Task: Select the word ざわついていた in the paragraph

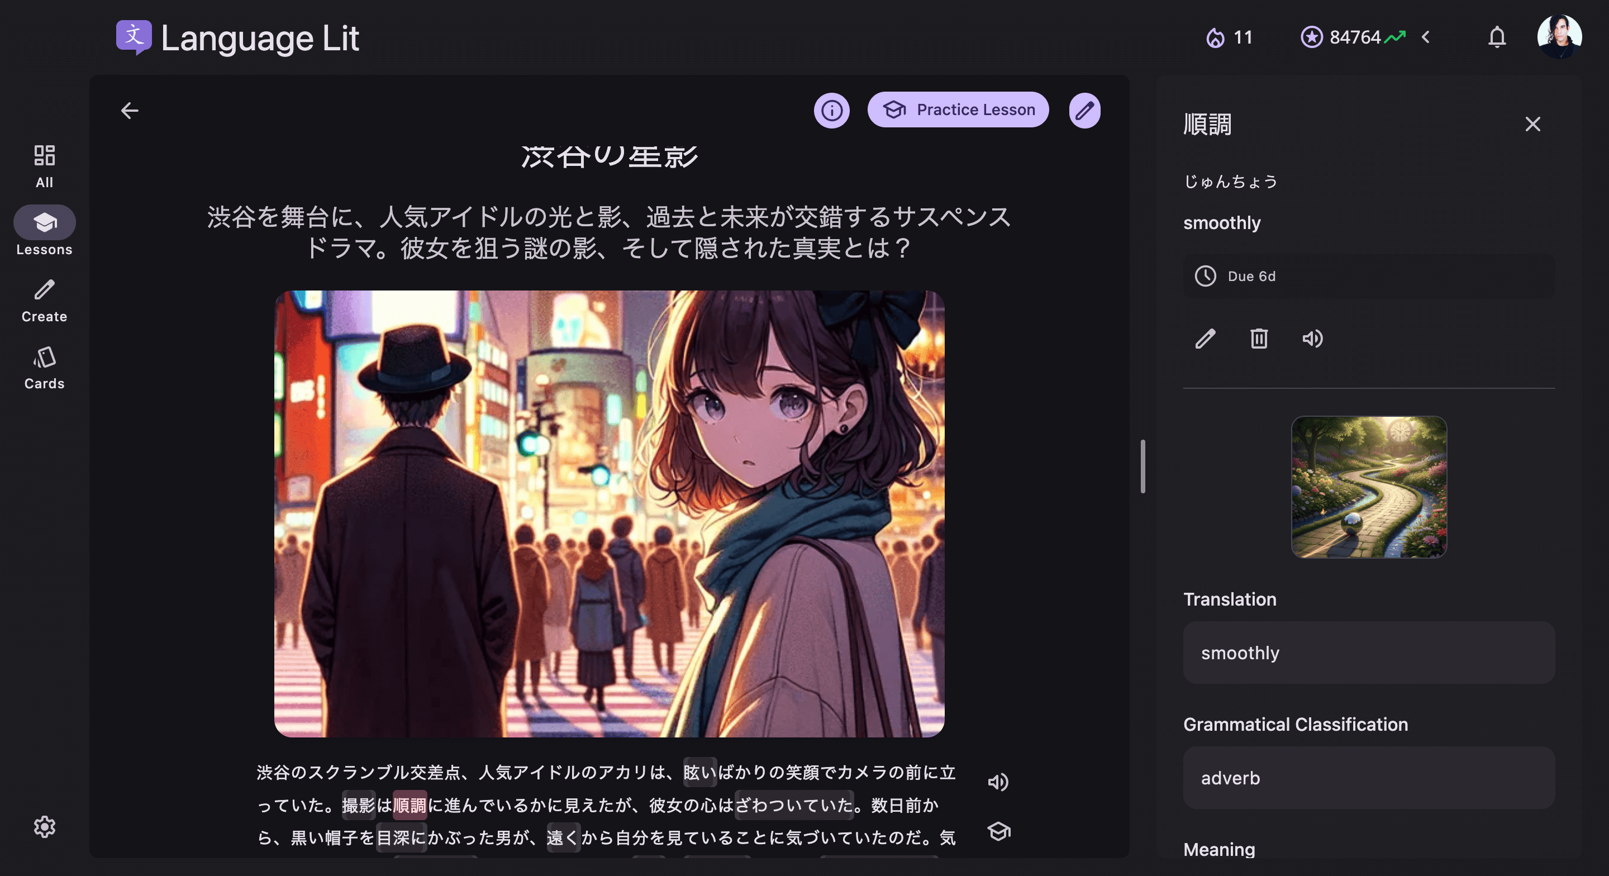Action: point(794,805)
